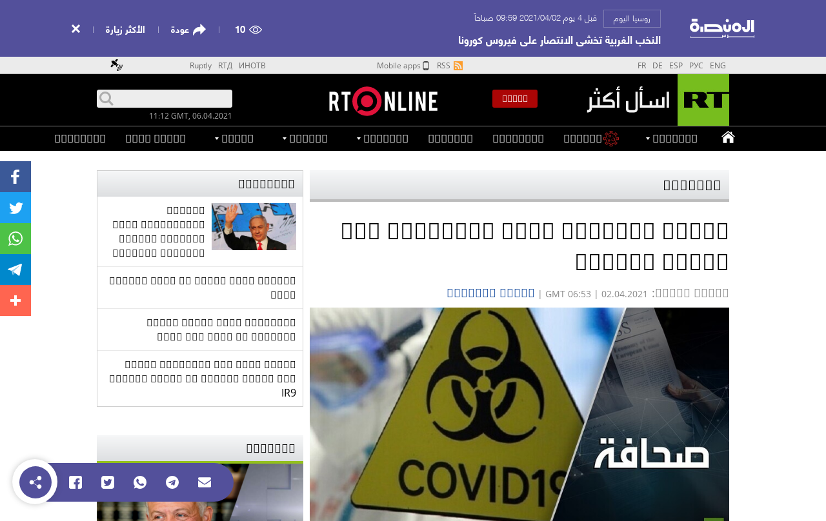This screenshot has width=826, height=521.
Task: Switch to FR language edition
Action: click(x=641, y=65)
